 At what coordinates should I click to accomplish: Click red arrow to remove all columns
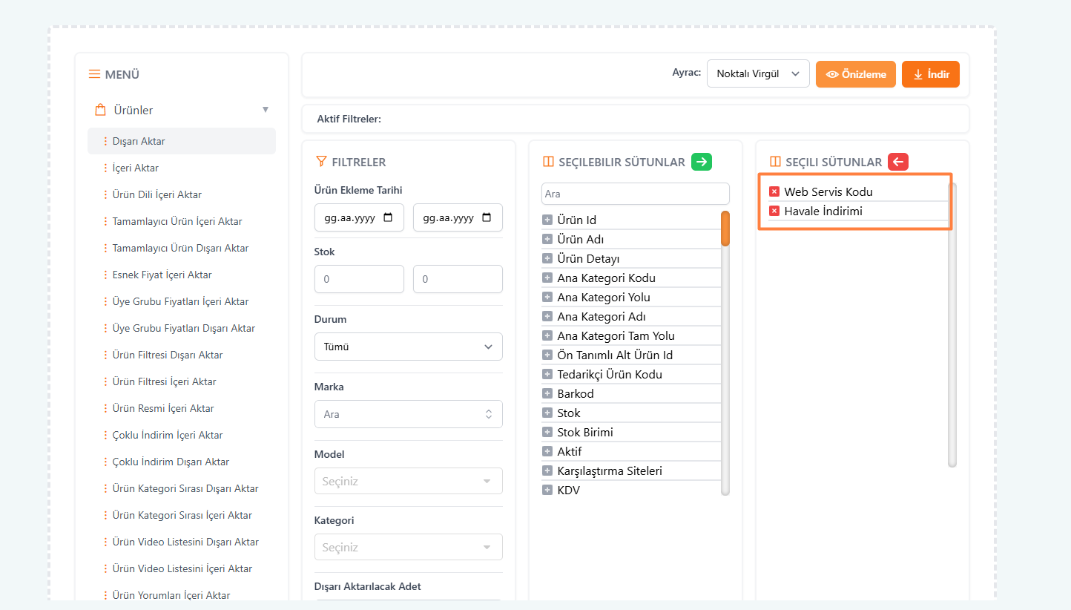click(x=898, y=162)
